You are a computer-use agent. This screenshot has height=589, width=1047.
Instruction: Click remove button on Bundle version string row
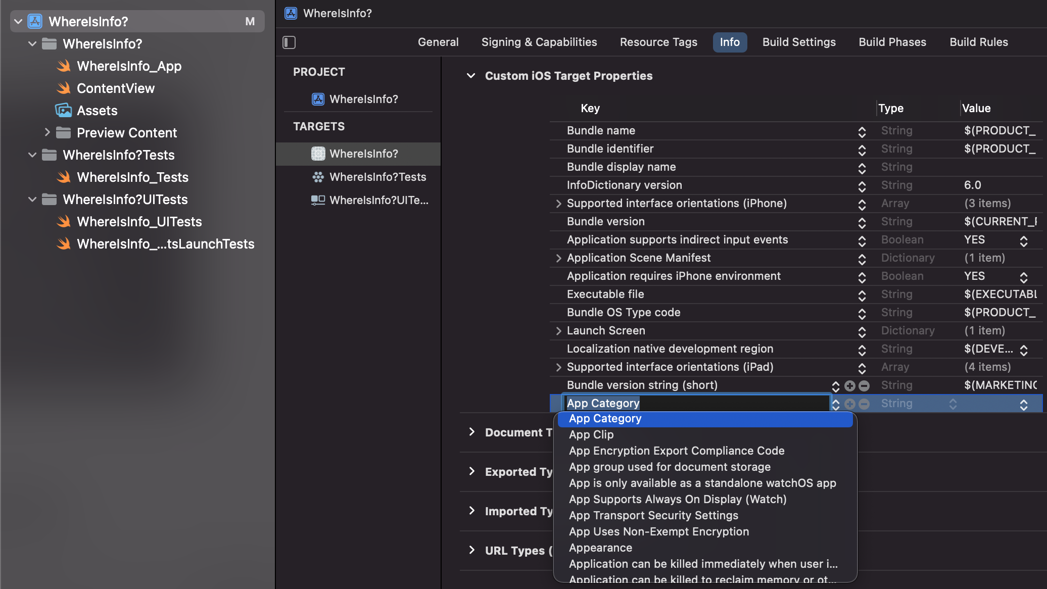click(x=864, y=385)
